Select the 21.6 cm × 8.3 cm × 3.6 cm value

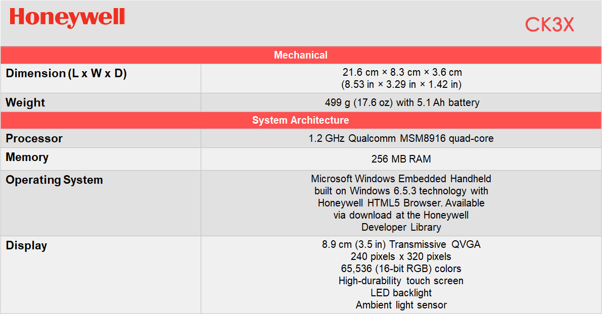click(401, 72)
